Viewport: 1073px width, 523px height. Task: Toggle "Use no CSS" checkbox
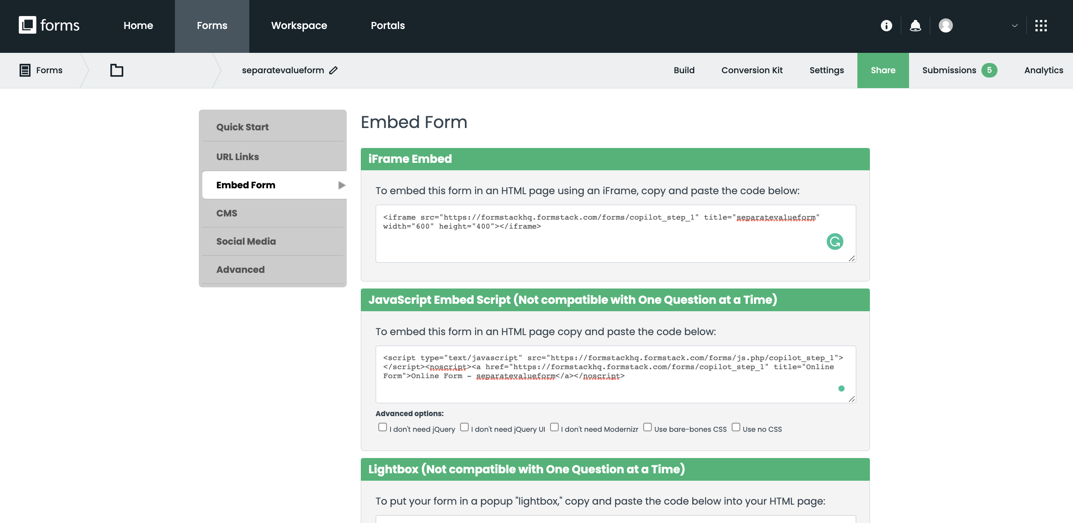click(x=736, y=427)
